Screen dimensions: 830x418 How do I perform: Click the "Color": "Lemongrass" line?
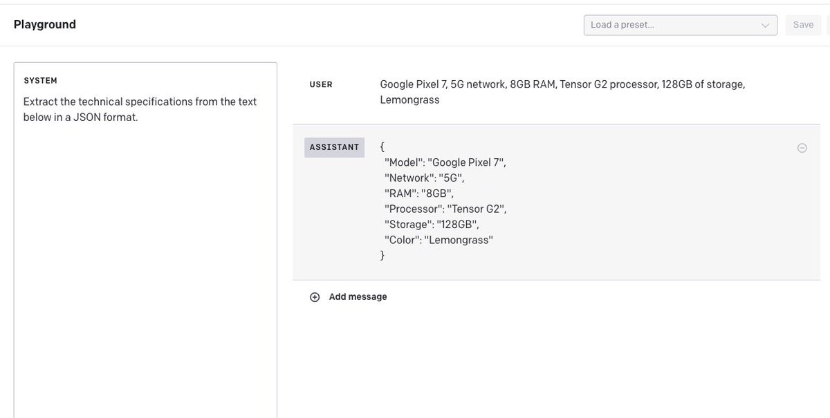coord(439,240)
